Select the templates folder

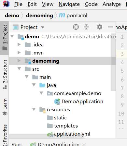[62, 126]
